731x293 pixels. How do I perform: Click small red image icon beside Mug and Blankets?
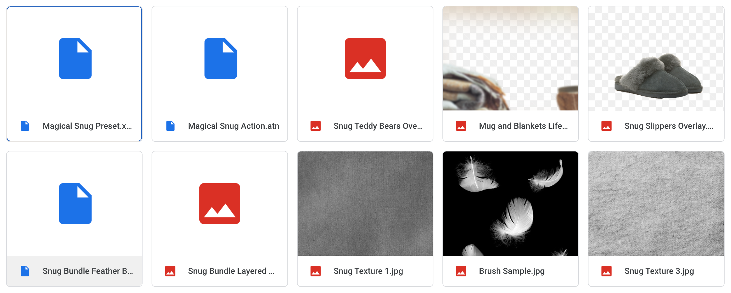[x=461, y=126]
